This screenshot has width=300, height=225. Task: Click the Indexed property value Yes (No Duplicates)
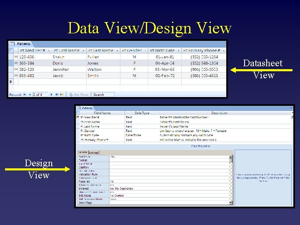(x=122, y=188)
